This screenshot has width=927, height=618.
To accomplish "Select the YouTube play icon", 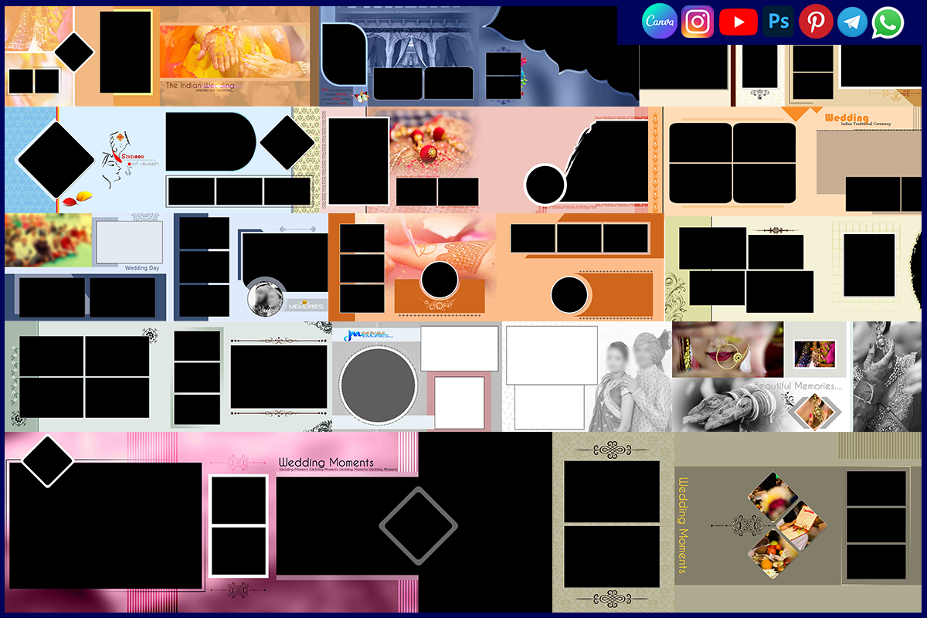I will coord(739,22).
